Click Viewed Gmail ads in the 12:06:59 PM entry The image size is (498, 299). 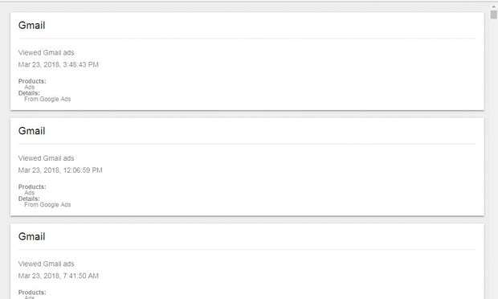click(46, 158)
